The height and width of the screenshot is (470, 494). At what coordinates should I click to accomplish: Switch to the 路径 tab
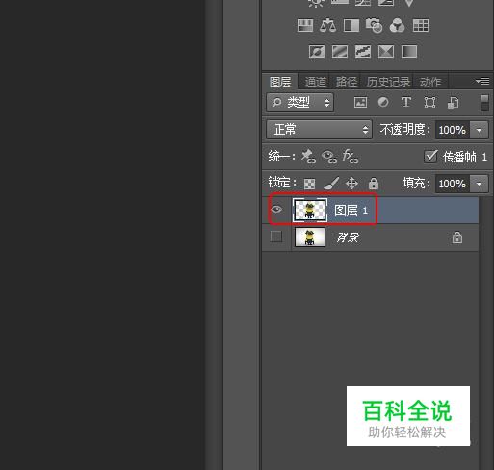coord(347,82)
